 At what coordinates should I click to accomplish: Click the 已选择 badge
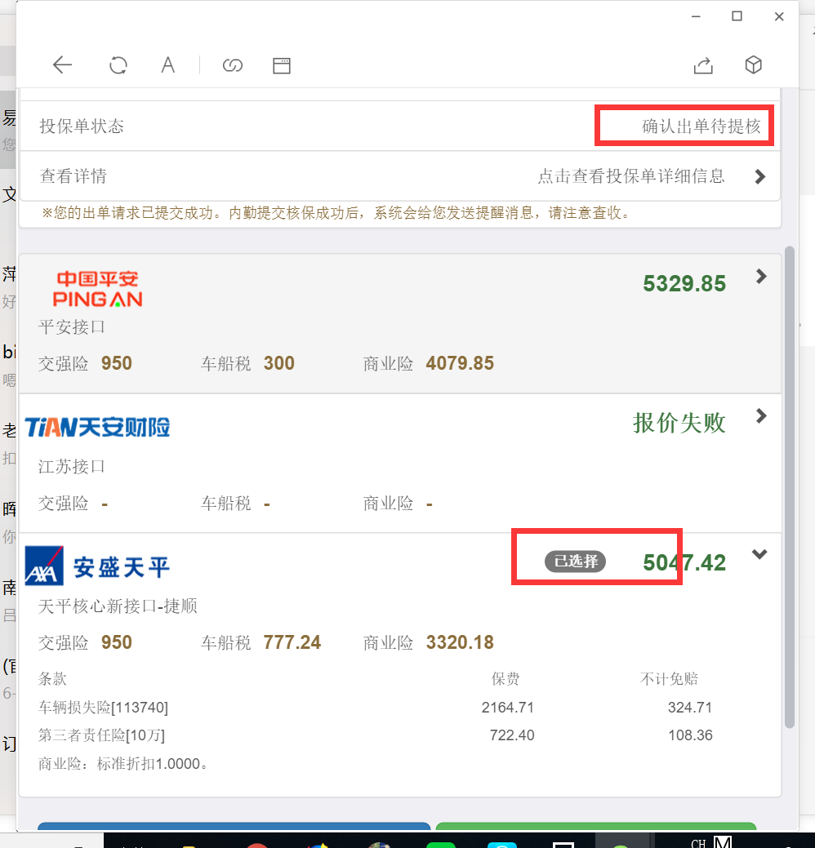575,562
